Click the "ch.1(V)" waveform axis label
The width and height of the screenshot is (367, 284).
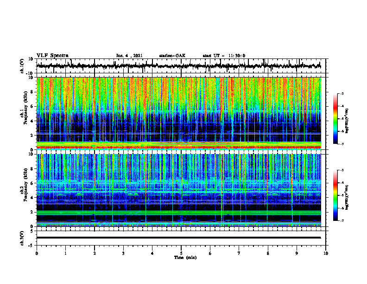tap(22, 66)
